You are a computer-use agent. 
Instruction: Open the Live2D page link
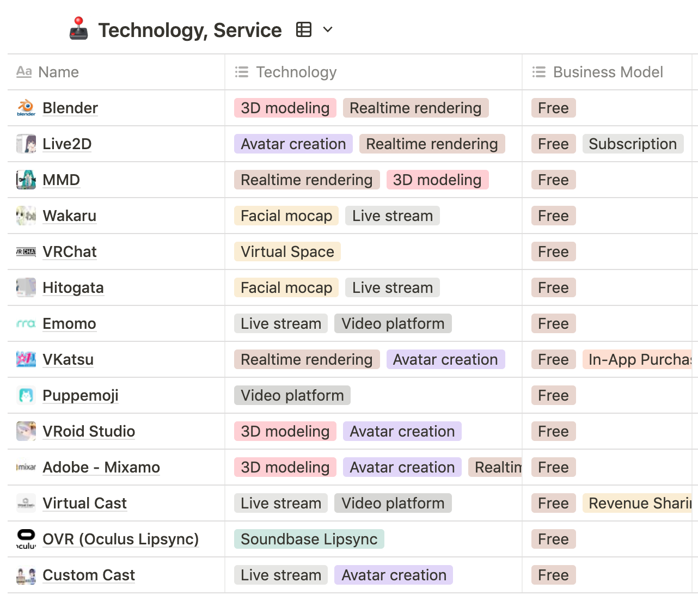click(67, 144)
